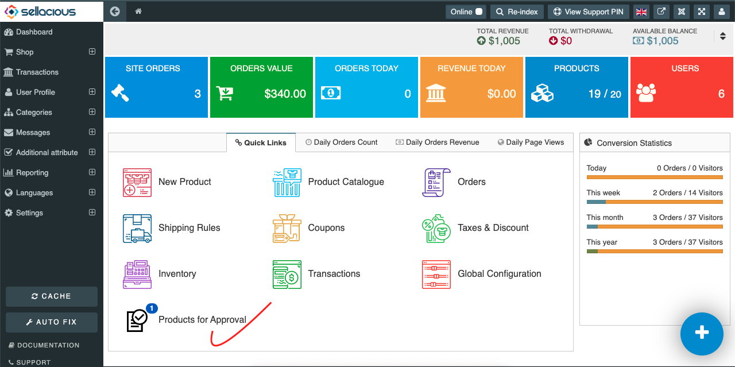Click the Orders Value cart icon
The width and height of the screenshot is (735, 367).
coord(225,93)
